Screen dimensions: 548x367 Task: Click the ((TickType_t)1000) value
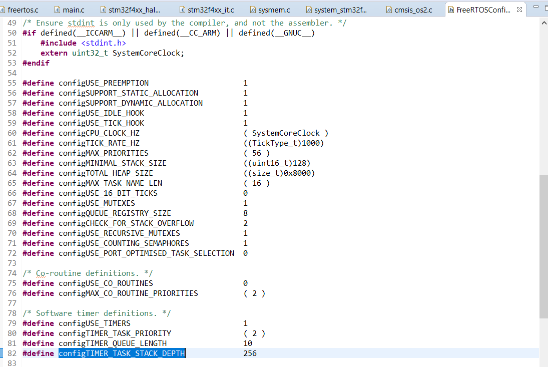283,143
